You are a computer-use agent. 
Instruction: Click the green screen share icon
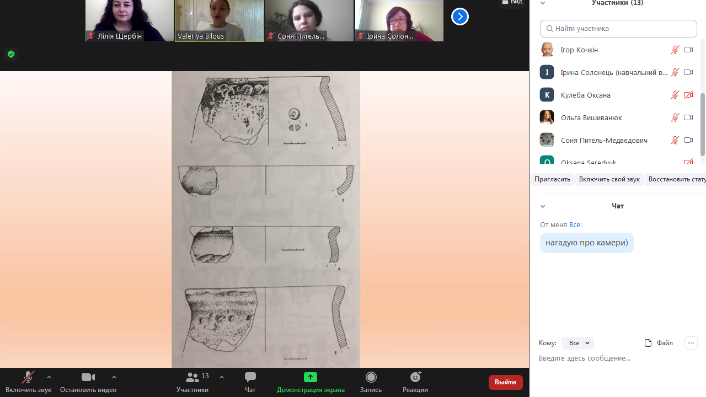tap(311, 377)
